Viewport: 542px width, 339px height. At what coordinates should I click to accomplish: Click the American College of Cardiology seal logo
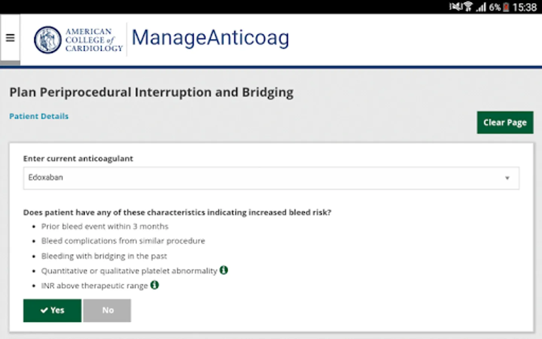coord(48,40)
